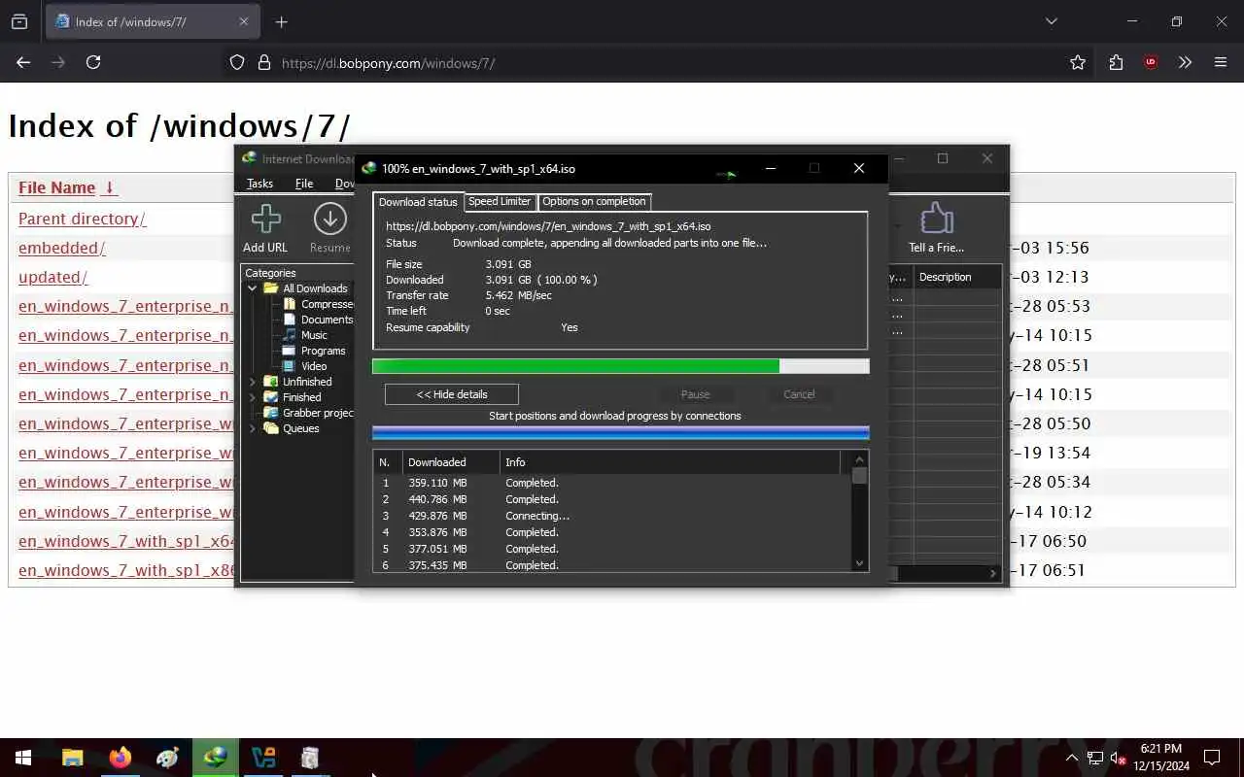Click the Downloaded column header in connections list
1244x777 pixels.
click(x=451, y=462)
